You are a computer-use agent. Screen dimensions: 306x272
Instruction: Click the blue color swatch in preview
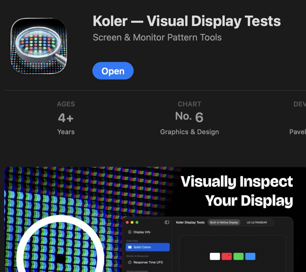click(x=250, y=256)
